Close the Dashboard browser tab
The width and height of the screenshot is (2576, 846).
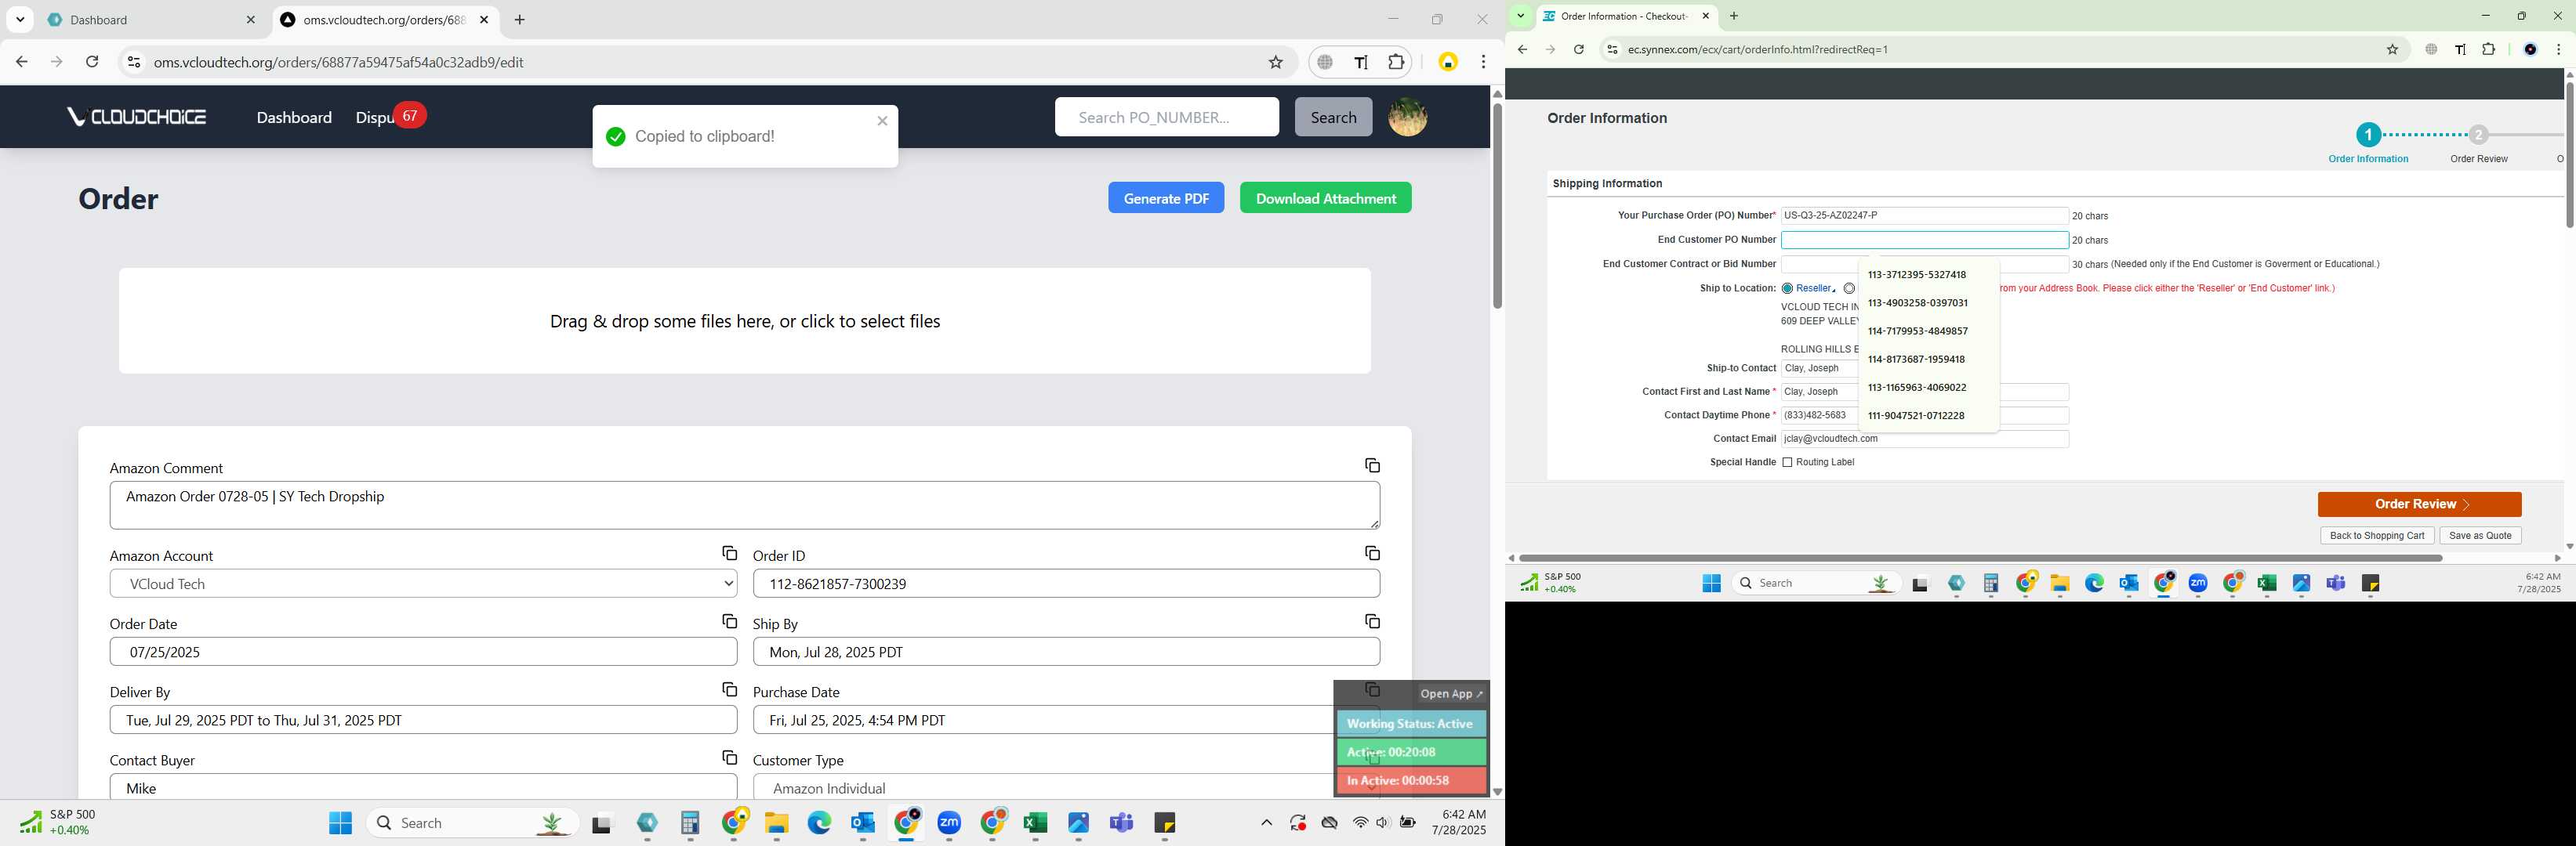pos(250,20)
